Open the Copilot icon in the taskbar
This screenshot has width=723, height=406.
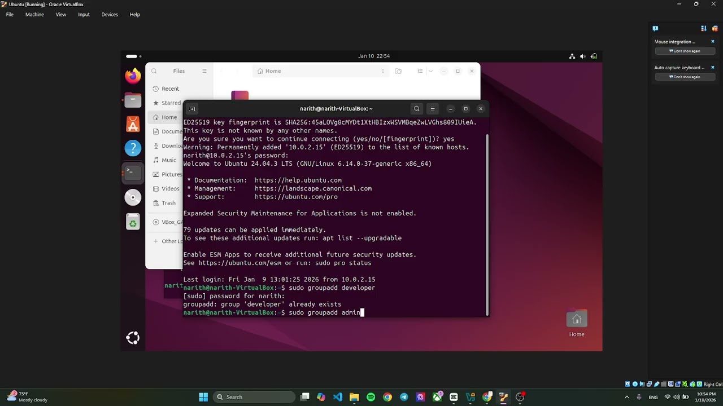click(321, 397)
